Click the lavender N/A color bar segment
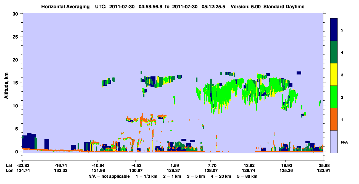359x184 pixels. (x=334, y=142)
